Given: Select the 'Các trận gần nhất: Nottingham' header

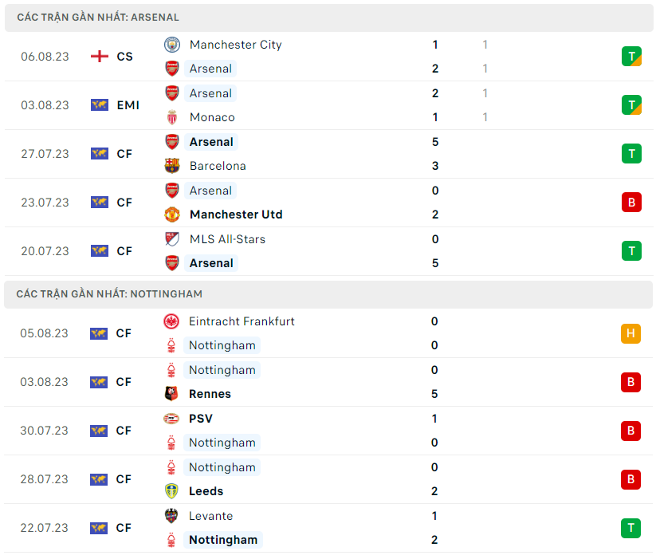Looking at the screenshot, I should pyautogui.click(x=108, y=294).
